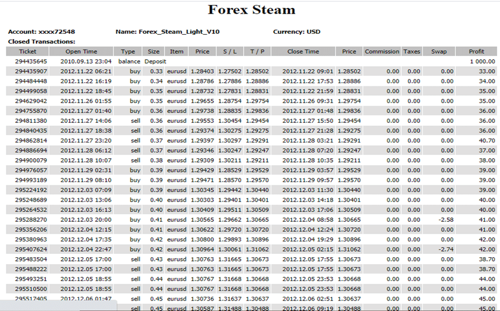This screenshot has width=500, height=311.
Task: Select ticket number 294435645
Action: [x=31, y=61]
